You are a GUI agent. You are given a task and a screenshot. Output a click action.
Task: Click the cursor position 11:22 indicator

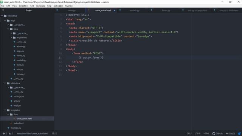[x=54, y=133]
